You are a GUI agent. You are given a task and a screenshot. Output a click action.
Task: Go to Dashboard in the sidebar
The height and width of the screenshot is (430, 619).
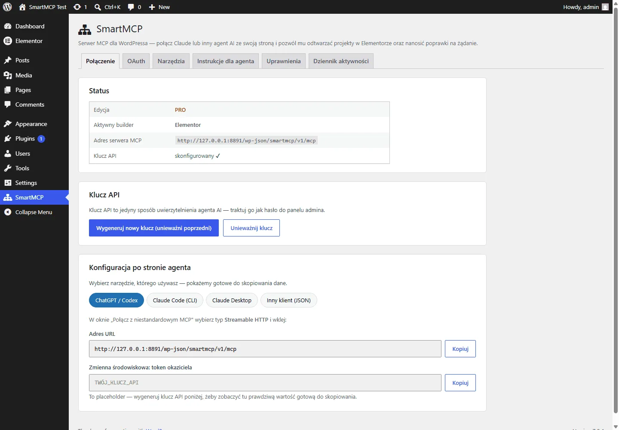coord(34,26)
